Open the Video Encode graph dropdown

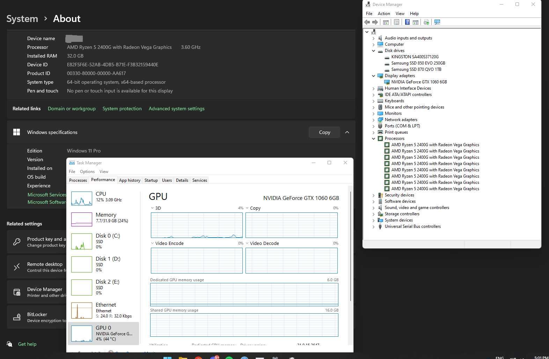pyautogui.click(x=152, y=244)
